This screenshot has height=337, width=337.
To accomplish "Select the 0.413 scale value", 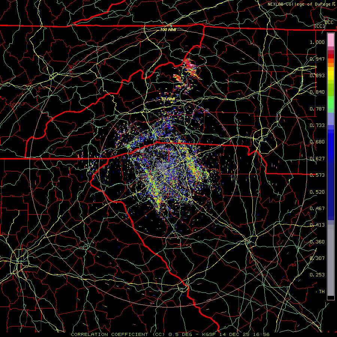I will (317, 225).
